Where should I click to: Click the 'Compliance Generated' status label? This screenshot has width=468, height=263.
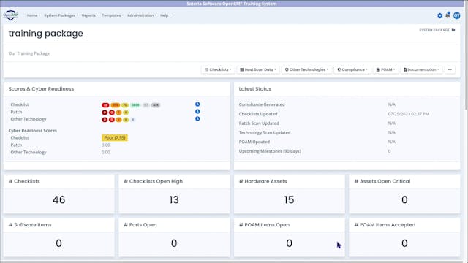coord(262,104)
